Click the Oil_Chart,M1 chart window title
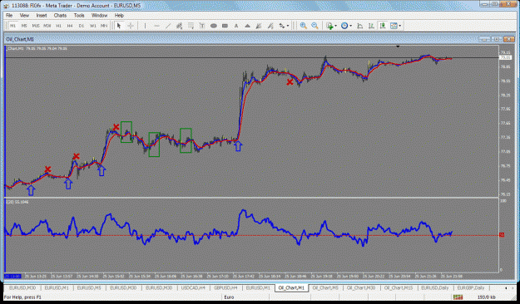Viewport: 520px width, 304px height. (x=20, y=39)
